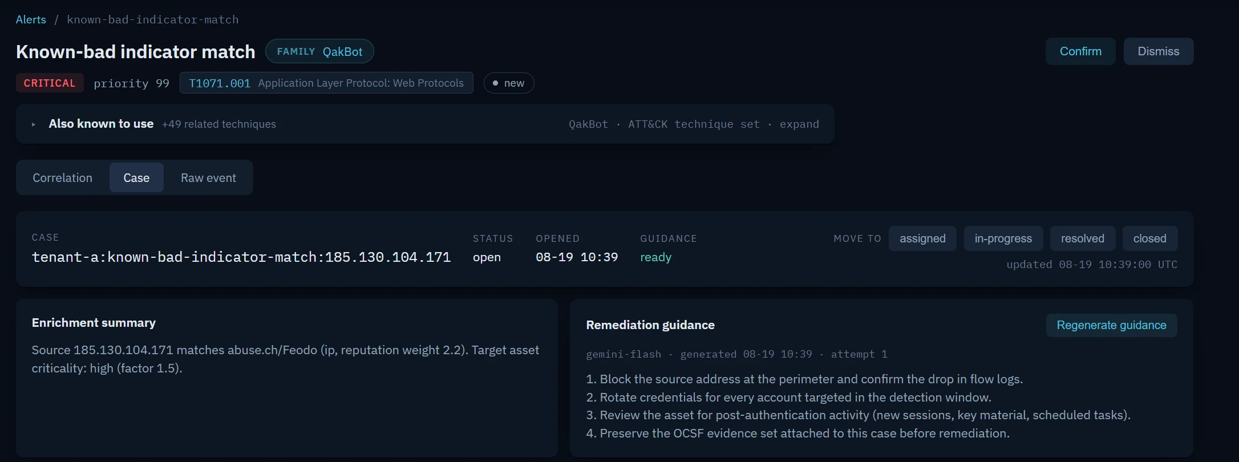This screenshot has width=1239, height=462.
Task: Click the known-bad-indicator-match breadcrumb text
Action: pos(153,19)
